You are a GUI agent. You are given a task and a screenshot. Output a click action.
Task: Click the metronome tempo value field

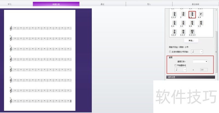tap(203, 70)
